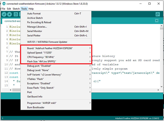The width and height of the screenshot is (164, 121).
Task: Open the File menu
Action: [3, 9]
